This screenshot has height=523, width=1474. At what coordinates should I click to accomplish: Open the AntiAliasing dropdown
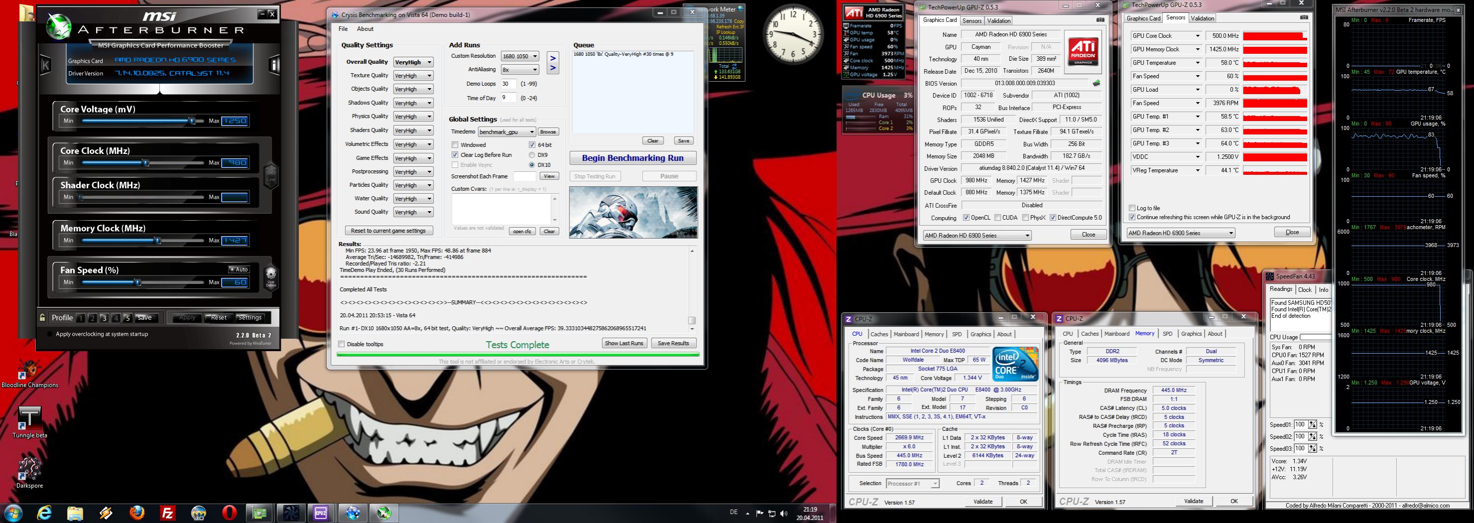[520, 69]
